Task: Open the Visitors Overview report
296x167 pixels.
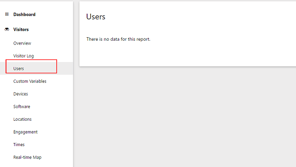Action: 22,43
